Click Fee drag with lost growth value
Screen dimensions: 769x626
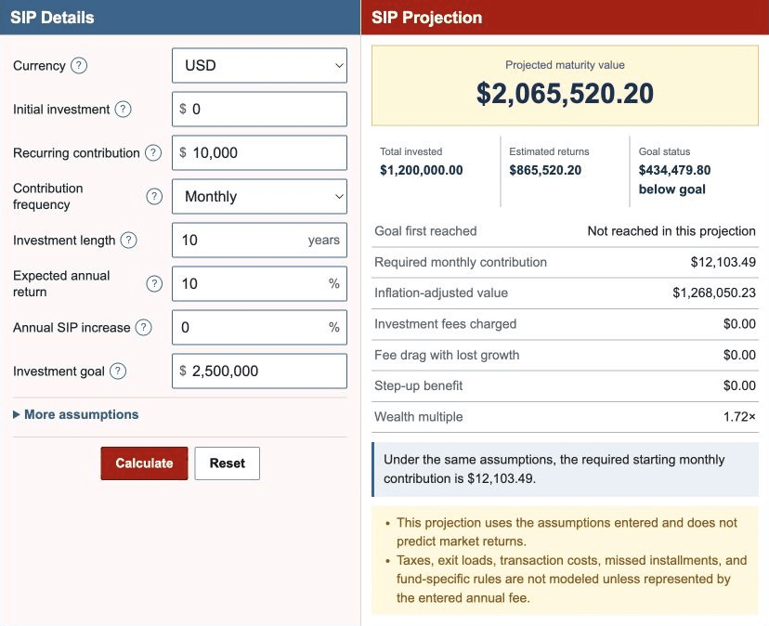[x=739, y=355]
